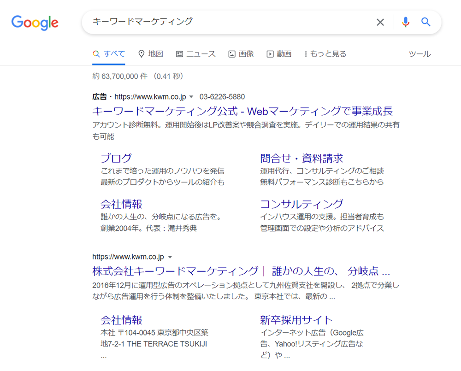Open the ad headline キーワードマーケティング公式
The height and width of the screenshot is (371, 461).
tap(242, 111)
